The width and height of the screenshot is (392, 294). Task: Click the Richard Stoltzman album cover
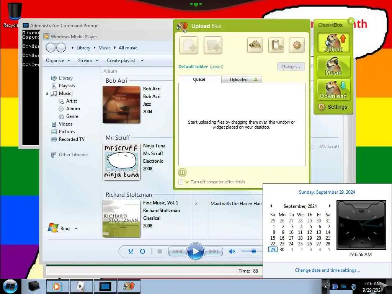pos(121,219)
